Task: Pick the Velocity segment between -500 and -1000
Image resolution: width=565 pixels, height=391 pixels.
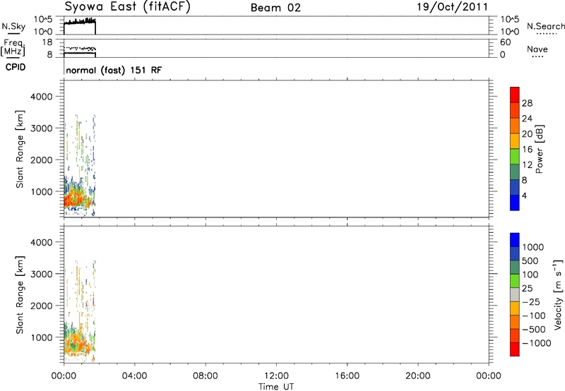Action: (515, 335)
